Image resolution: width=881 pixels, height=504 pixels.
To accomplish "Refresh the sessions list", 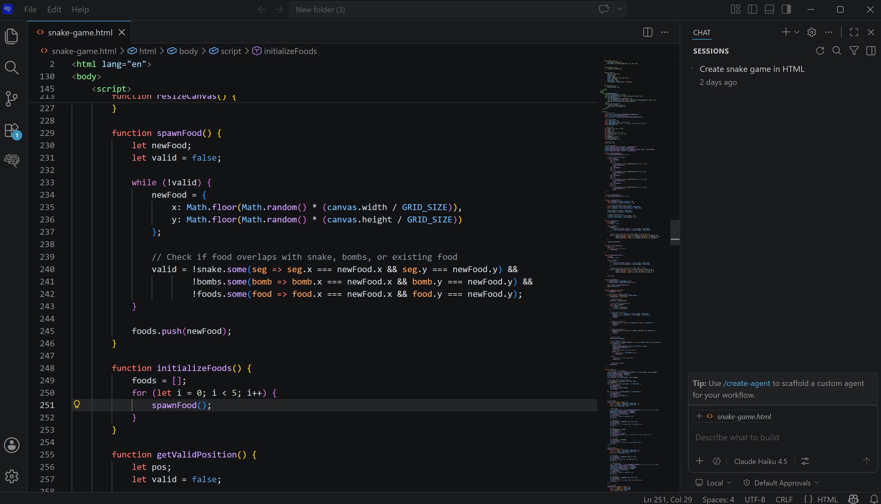I will [x=820, y=51].
